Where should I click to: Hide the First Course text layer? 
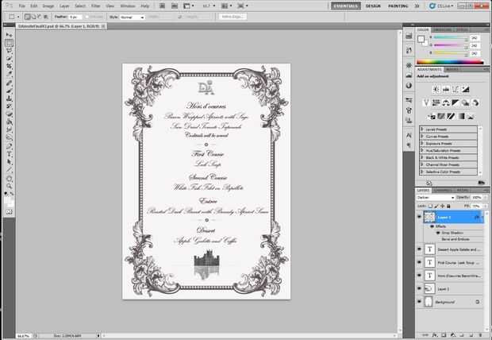(x=420, y=262)
